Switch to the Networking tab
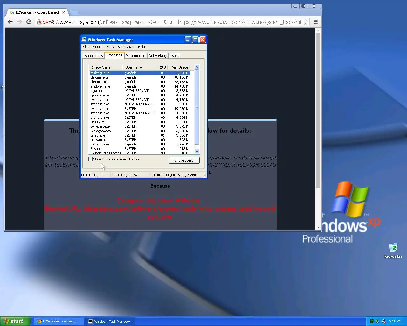Screen dimensions: 407x326 (157, 56)
